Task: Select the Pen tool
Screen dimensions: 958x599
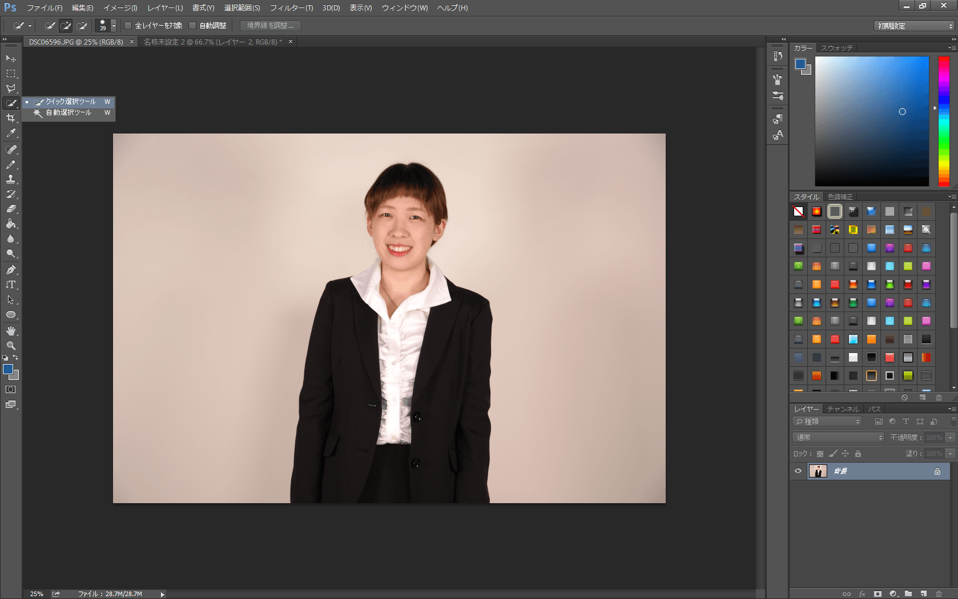Action: click(x=11, y=270)
